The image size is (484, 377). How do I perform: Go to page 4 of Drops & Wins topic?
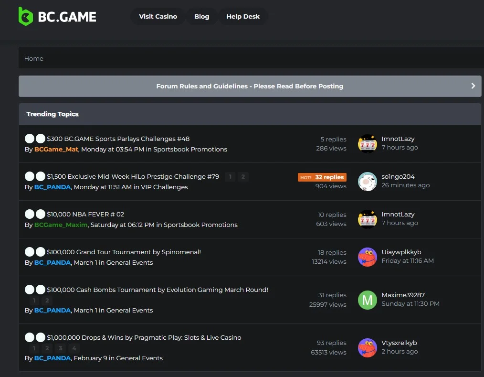tap(74, 348)
